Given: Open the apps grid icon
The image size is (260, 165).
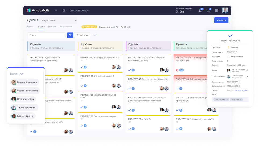Looking at the screenshot, I should tap(216, 10).
